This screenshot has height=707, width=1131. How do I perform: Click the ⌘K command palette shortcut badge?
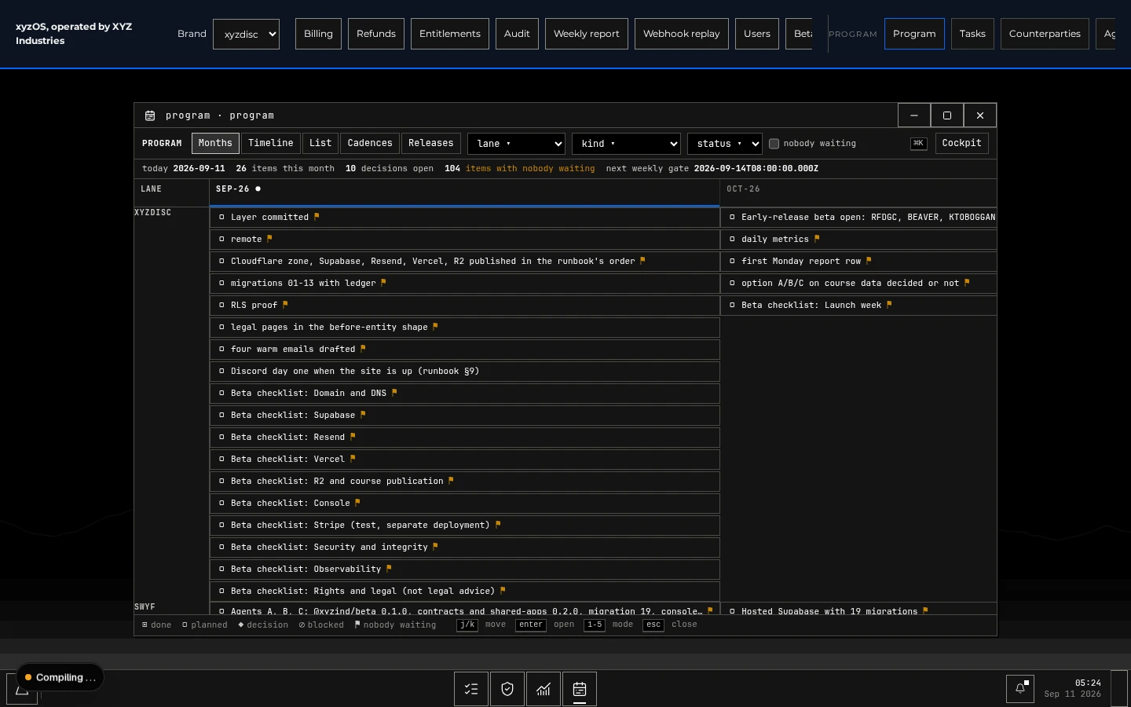point(918,143)
